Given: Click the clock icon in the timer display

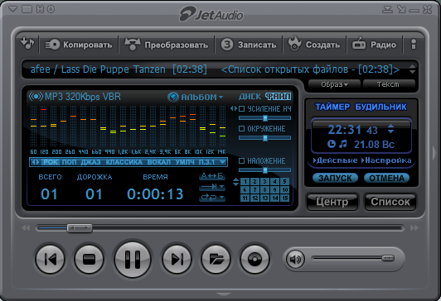Looking at the screenshot, I should (332, 144).
